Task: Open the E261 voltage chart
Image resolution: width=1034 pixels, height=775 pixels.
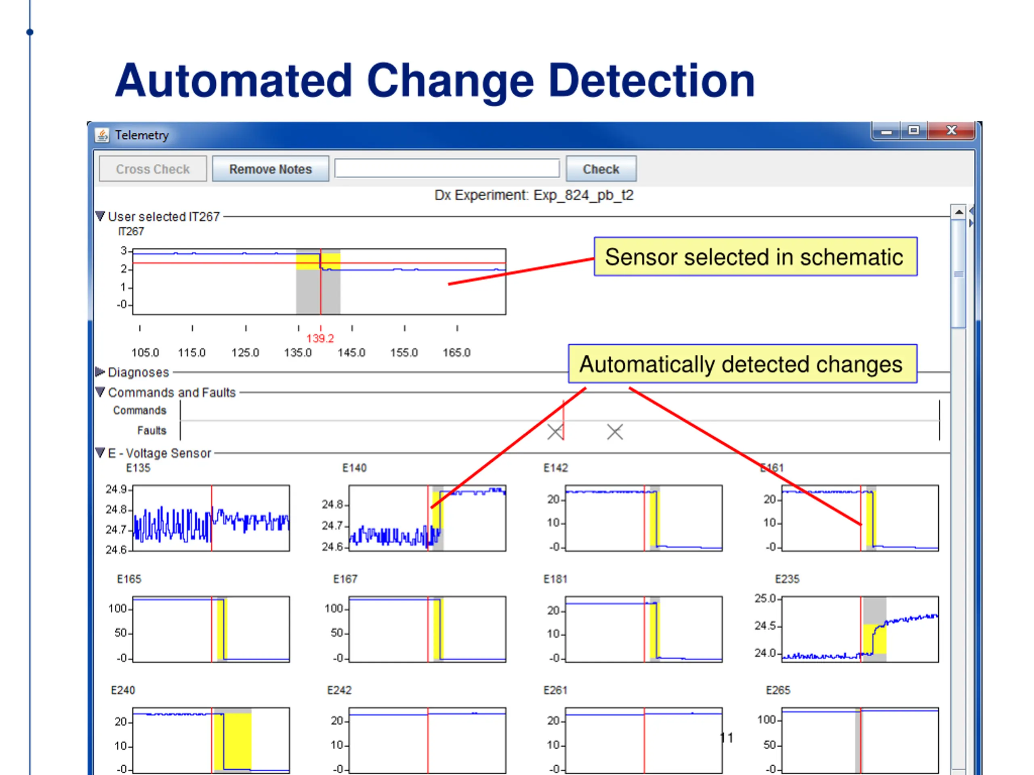Action: click(x=644, y=740)
